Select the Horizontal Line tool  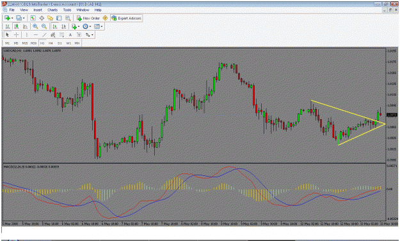(x=36, y=35)
